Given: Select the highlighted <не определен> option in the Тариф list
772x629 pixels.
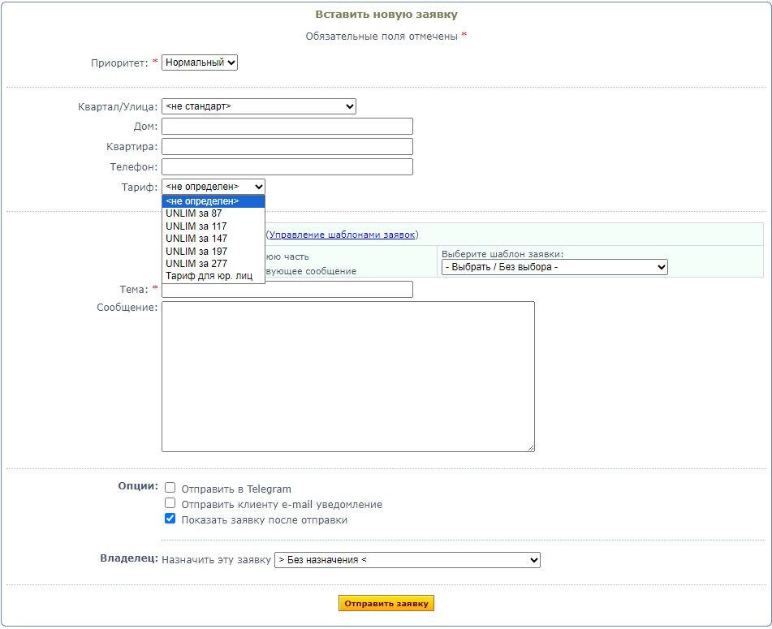Looking at the screenshot, I should (x=213, y=201).
